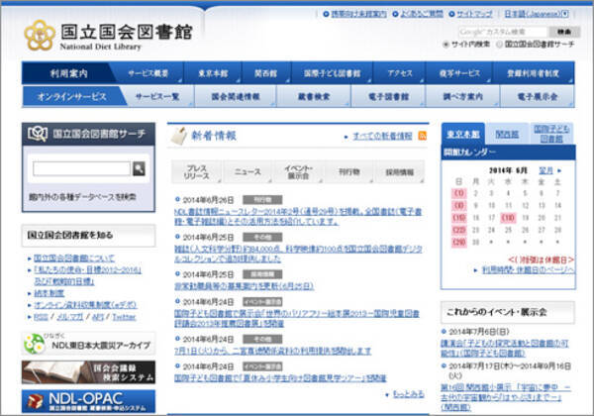This screenshot has height=416, width=594.
Task: Open the NDL-OPAC banner
Action: pos(88,400)
